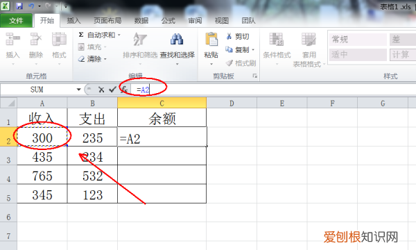Click the 清除 clear eraser button
Image resolution: width=416 pixels, height=250 pixels.
point(89,59)
